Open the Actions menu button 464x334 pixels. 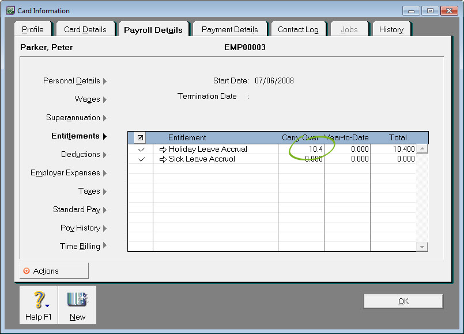54,271
